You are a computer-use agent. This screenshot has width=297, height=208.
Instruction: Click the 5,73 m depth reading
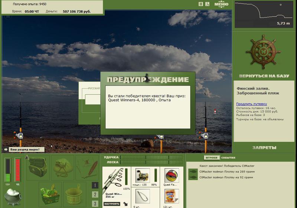pyautogui.click(x=283, y=23)
